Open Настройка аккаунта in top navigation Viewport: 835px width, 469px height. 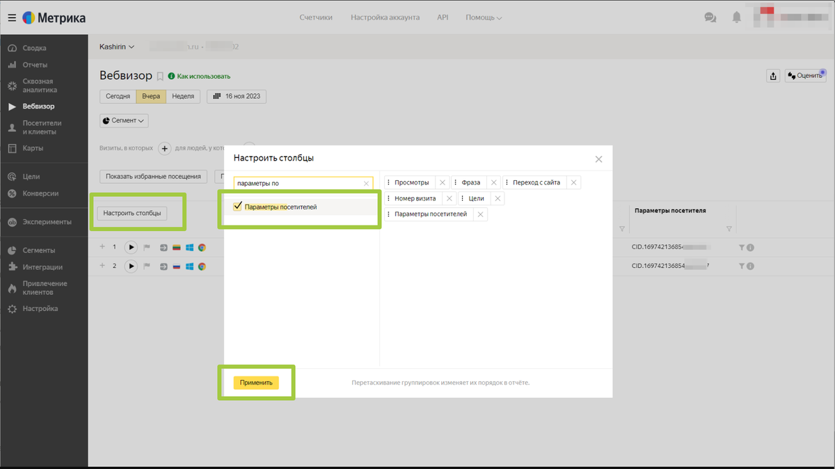point(385,17)
